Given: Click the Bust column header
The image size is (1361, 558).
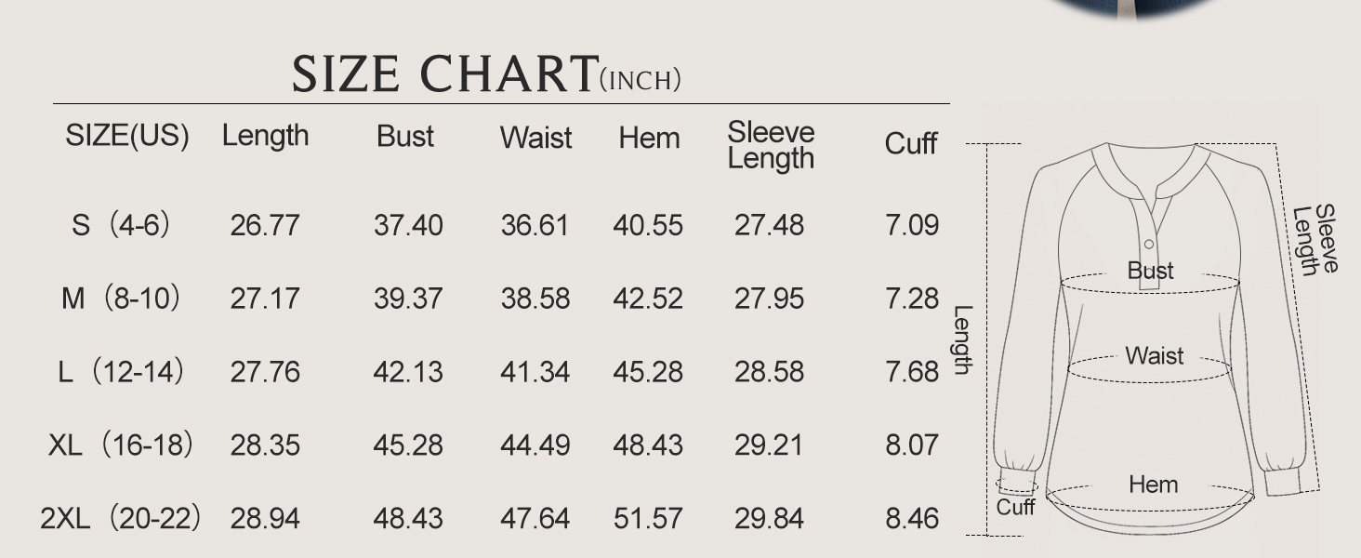Looking at the screenshot, I should [x=405, y=137].
